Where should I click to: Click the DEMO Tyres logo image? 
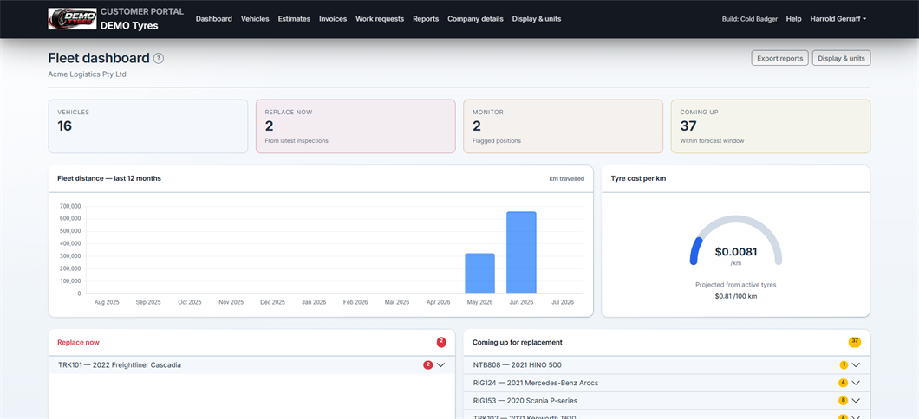[x=73, y=19]
